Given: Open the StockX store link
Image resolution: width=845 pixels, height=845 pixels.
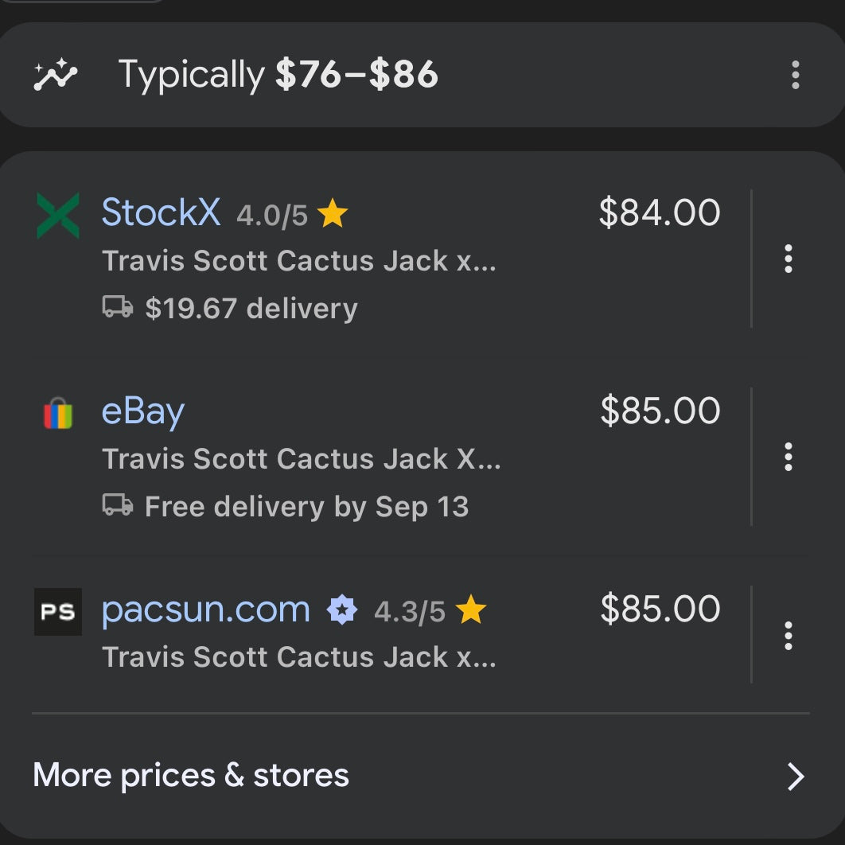Looking at the screenshot, I should [162, 213].
